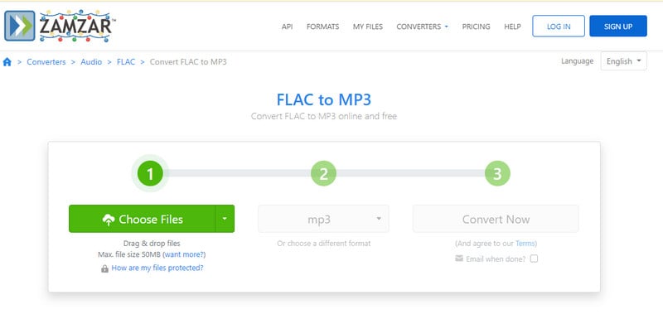The width and height of the screenshot is (663, 324).
Task: Click the step 2 circle indicator
Action: pyautogui.click(x=323, y=174)
